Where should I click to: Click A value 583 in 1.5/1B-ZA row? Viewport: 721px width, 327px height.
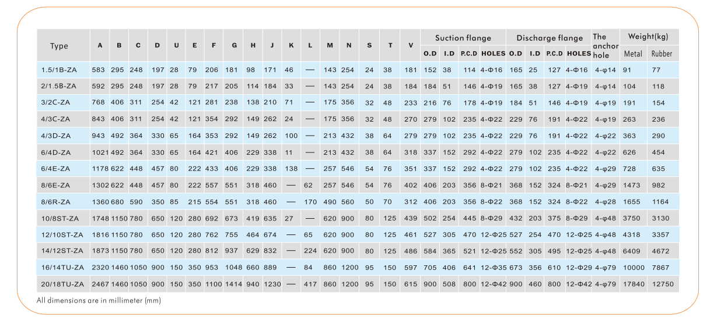tap(98, 70)
